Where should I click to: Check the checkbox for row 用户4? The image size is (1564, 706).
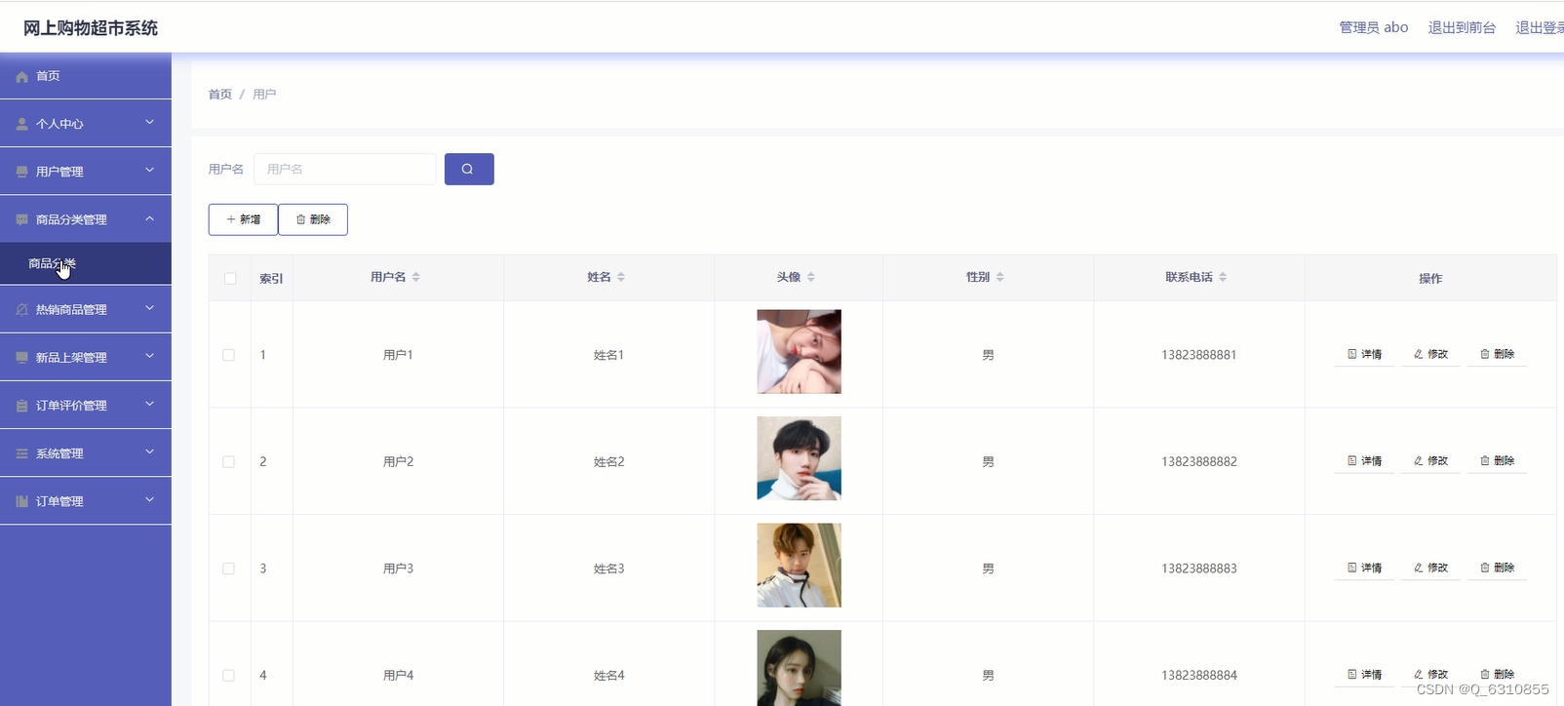[x=228, y=675]
